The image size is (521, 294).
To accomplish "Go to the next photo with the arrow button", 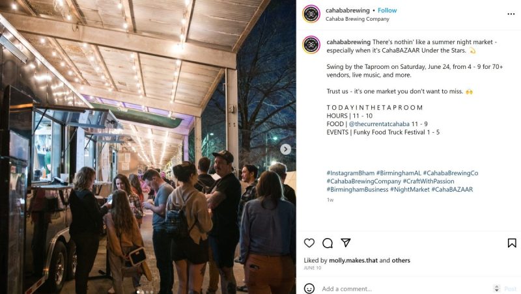I will coord(285,150).
